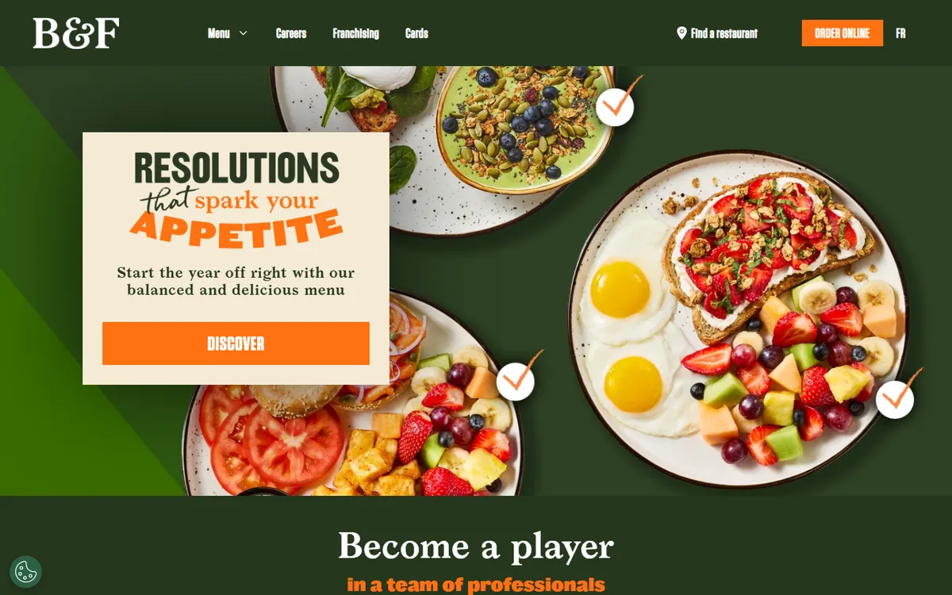The height and width of the screenshot is (595, 952).
Task: Click Find a restaurant link
Action: click(x=724, y=33)
